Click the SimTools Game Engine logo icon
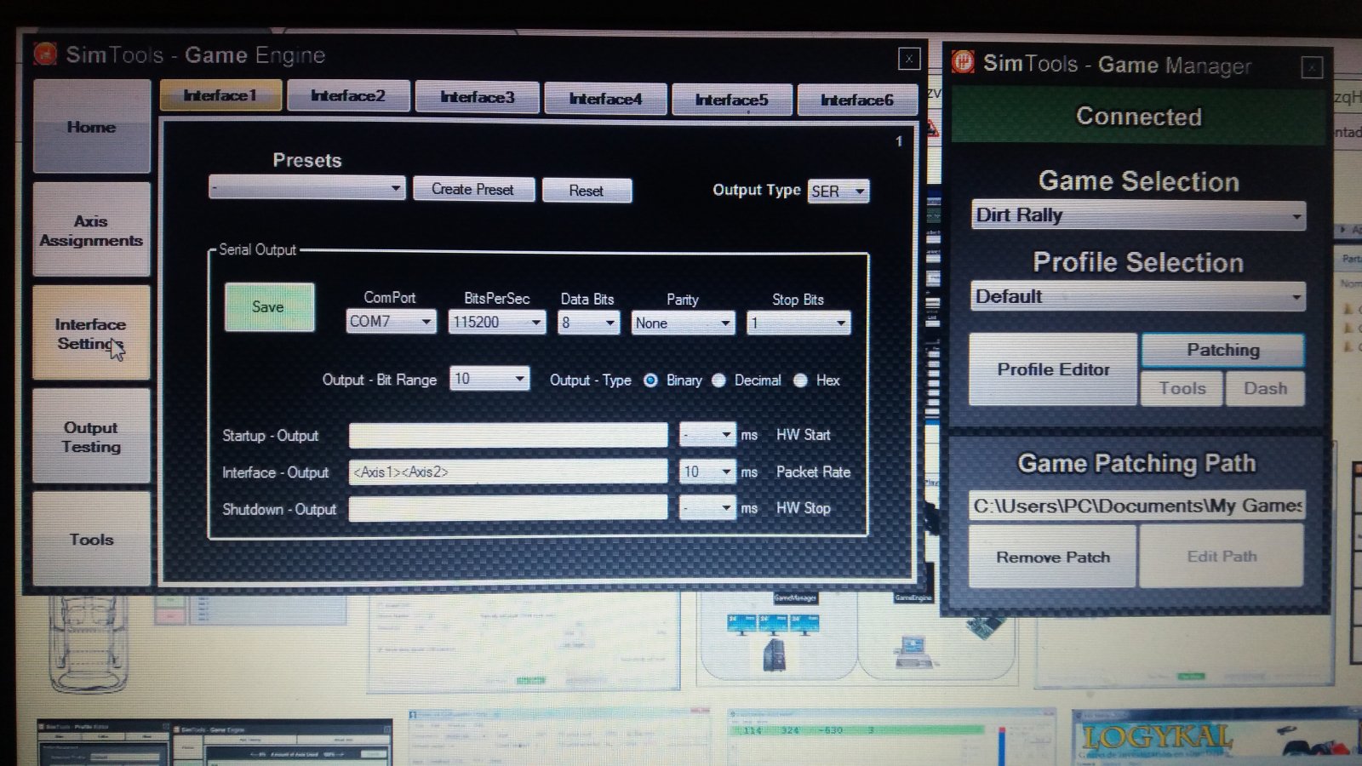Screen dimensions: 1362x766 tap(45, 54)
